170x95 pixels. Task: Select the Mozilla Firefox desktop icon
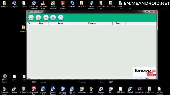coord(5,78)
